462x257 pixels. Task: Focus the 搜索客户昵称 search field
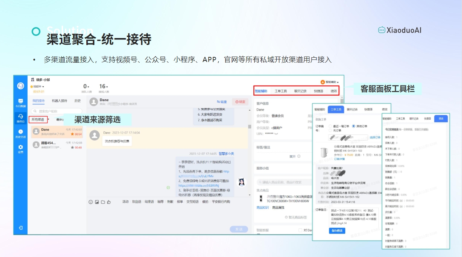(57, 111)
